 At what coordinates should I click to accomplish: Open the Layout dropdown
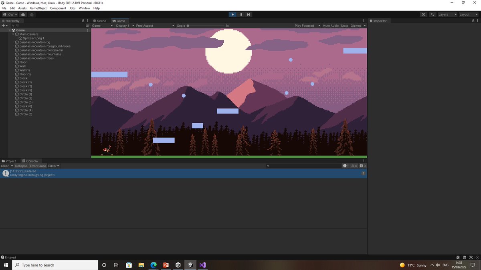click(468, 14)
